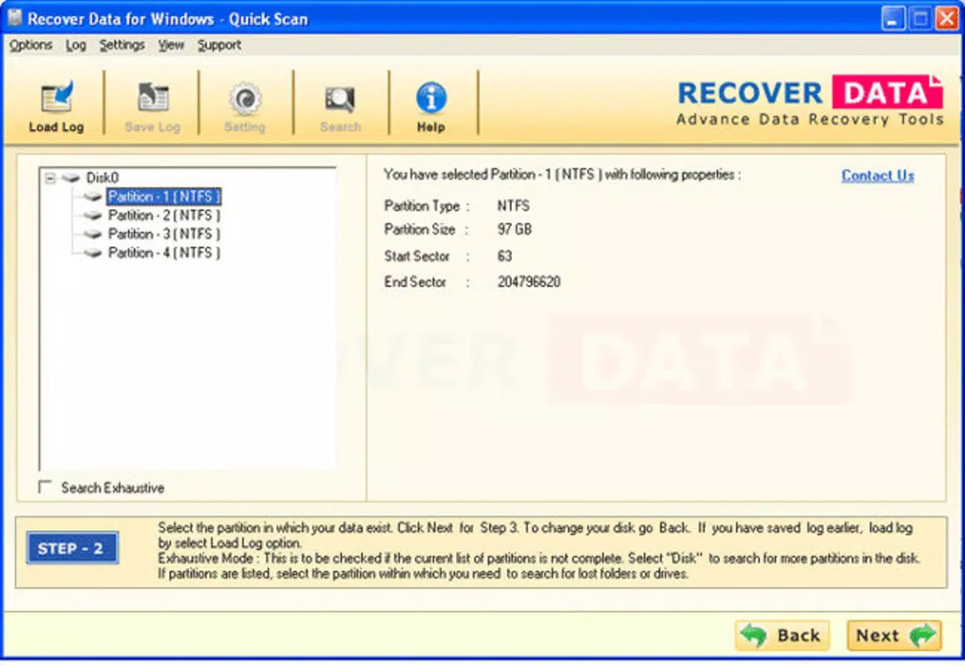Select Partition - 4 ( NTFS ) row
This screenshot has height=666, width=965.
(164, 252)
